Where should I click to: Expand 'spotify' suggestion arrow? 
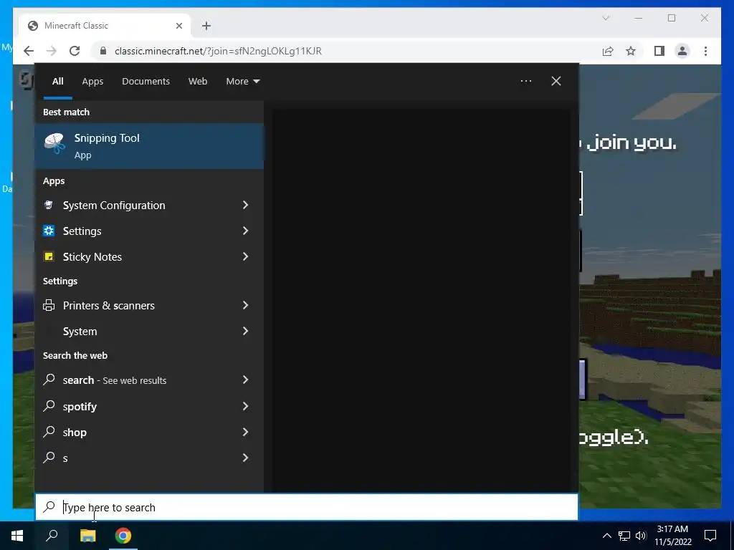245,406
